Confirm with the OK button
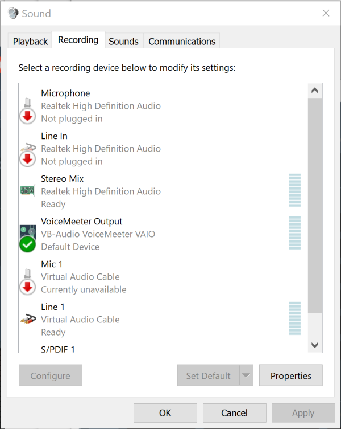Image resolution: width=341 pixels, height=429 pixels. [165, 413]
